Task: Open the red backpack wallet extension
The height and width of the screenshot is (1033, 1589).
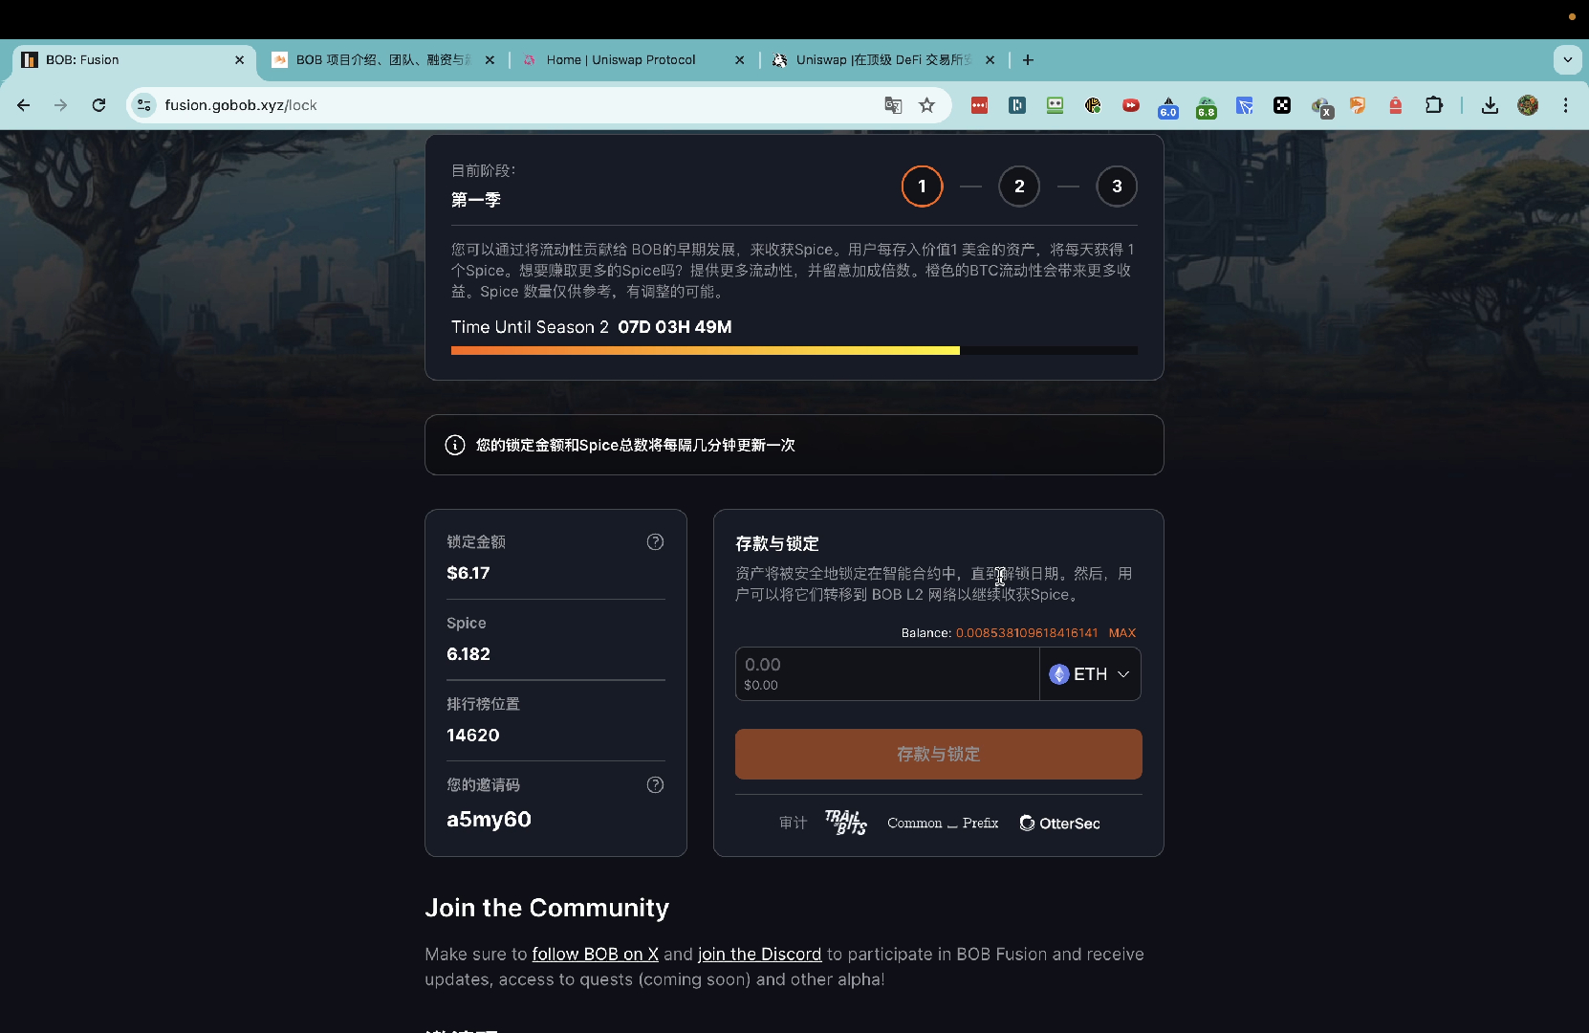Action: (1396, 105)
